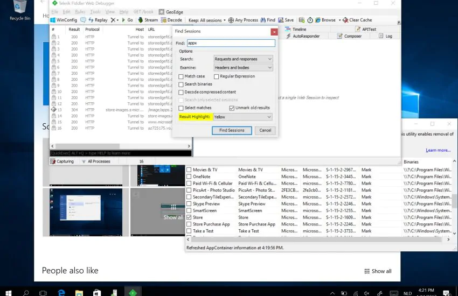Screen dimensions: 458x296
Task: Check the Skype Preview row checkbox
Action: click(189, 203)
